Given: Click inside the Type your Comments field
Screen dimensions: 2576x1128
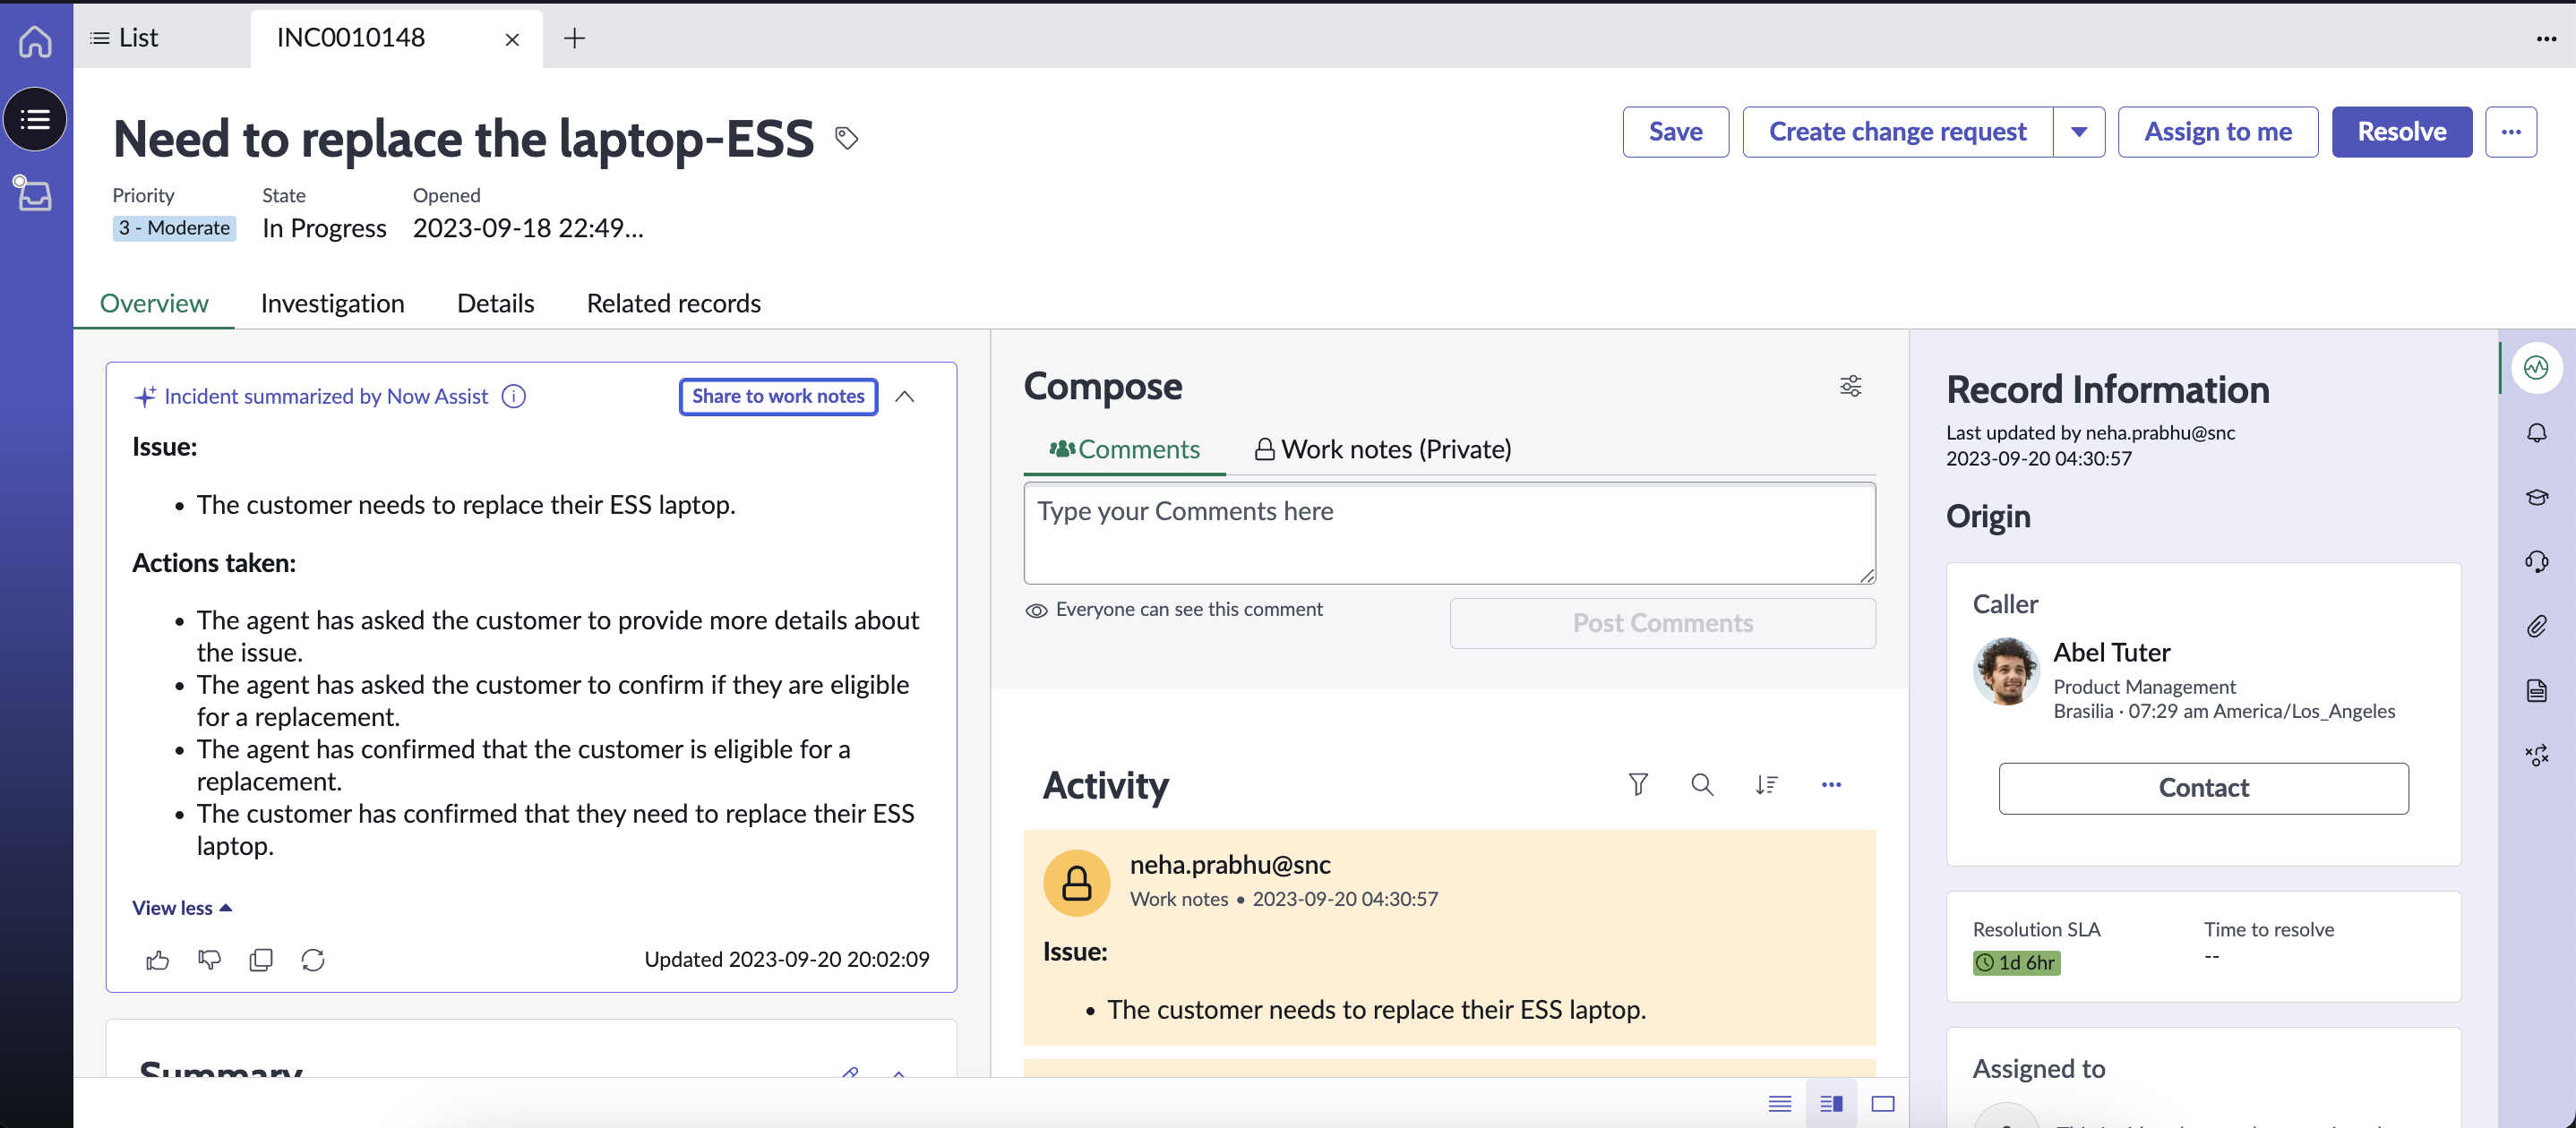Looking at the screenshot, I should pos(1448,533).
